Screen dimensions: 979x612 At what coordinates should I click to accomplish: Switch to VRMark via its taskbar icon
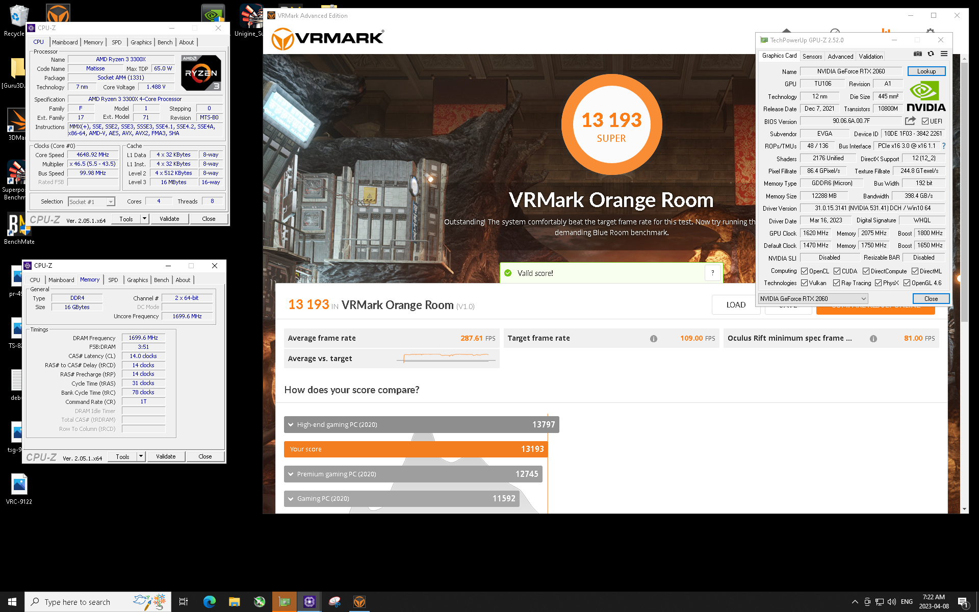(x=359, y=602)
